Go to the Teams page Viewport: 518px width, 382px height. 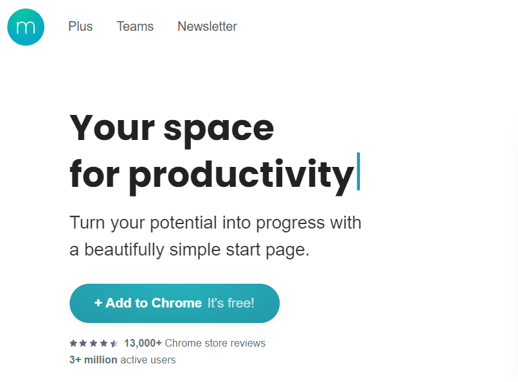point(135,26)
